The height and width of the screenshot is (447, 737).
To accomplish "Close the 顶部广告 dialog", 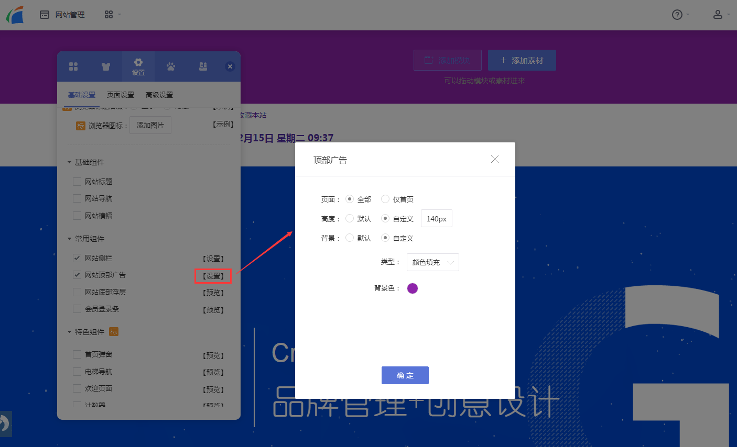I will tap(495, 159).
